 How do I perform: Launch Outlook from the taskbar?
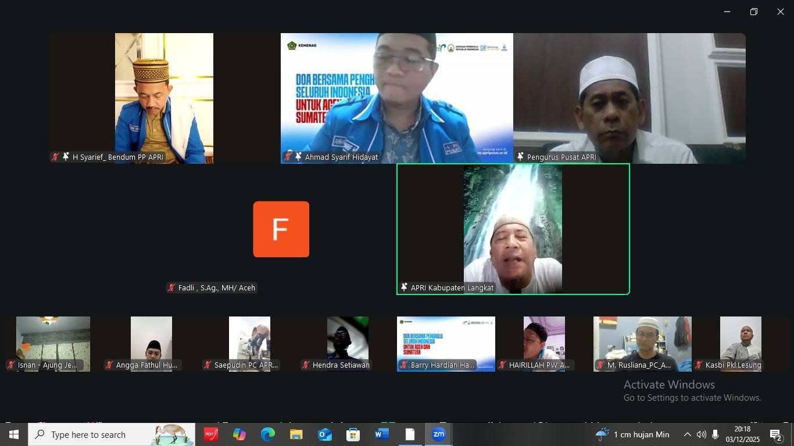pos(324,434)
